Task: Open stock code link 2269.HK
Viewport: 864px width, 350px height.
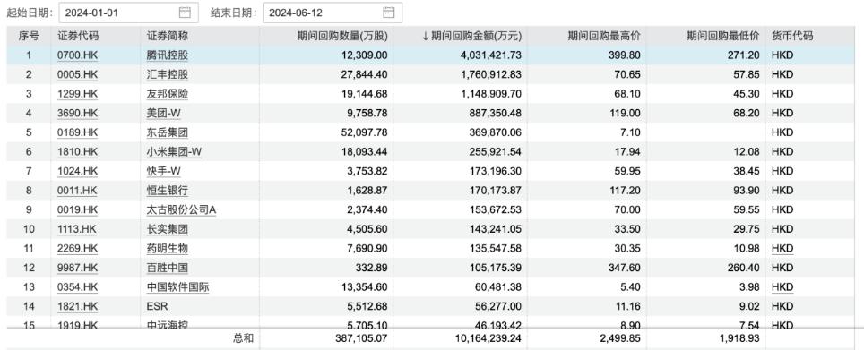Action: click(x=78, y=249)
